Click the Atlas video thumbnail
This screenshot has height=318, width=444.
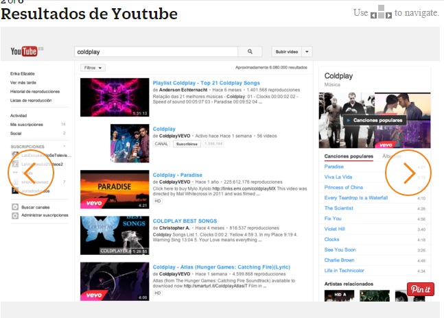115,281
